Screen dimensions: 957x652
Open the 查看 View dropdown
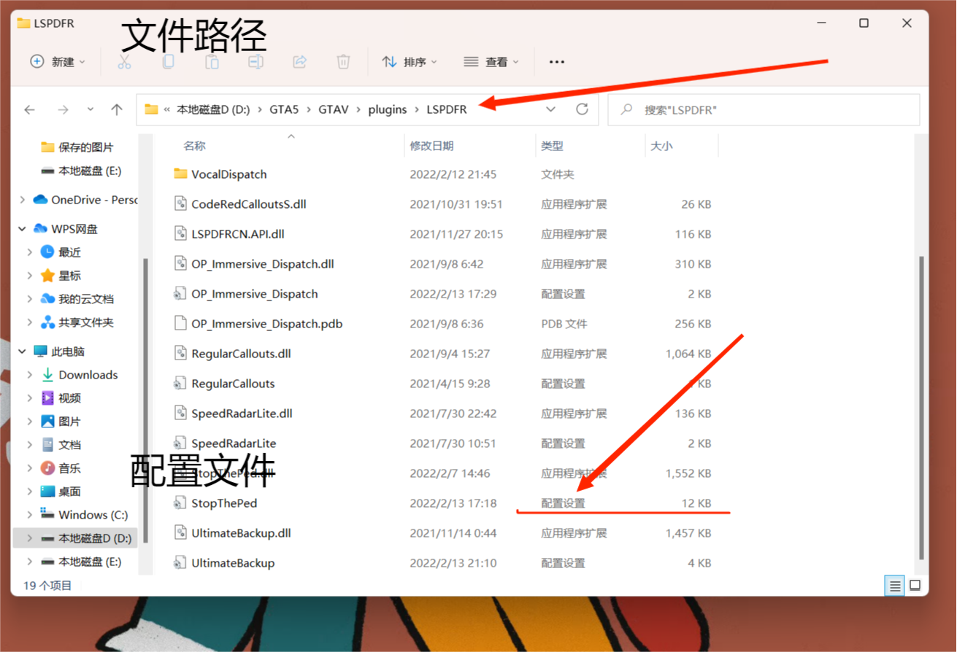491,62
